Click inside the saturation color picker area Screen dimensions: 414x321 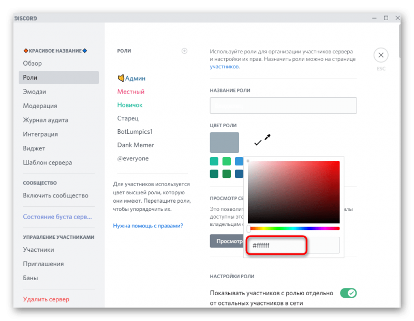[293, 192]
